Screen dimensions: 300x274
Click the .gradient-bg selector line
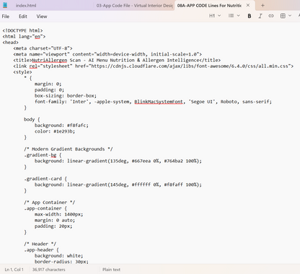pyautogui.click(x=43, y=155)
